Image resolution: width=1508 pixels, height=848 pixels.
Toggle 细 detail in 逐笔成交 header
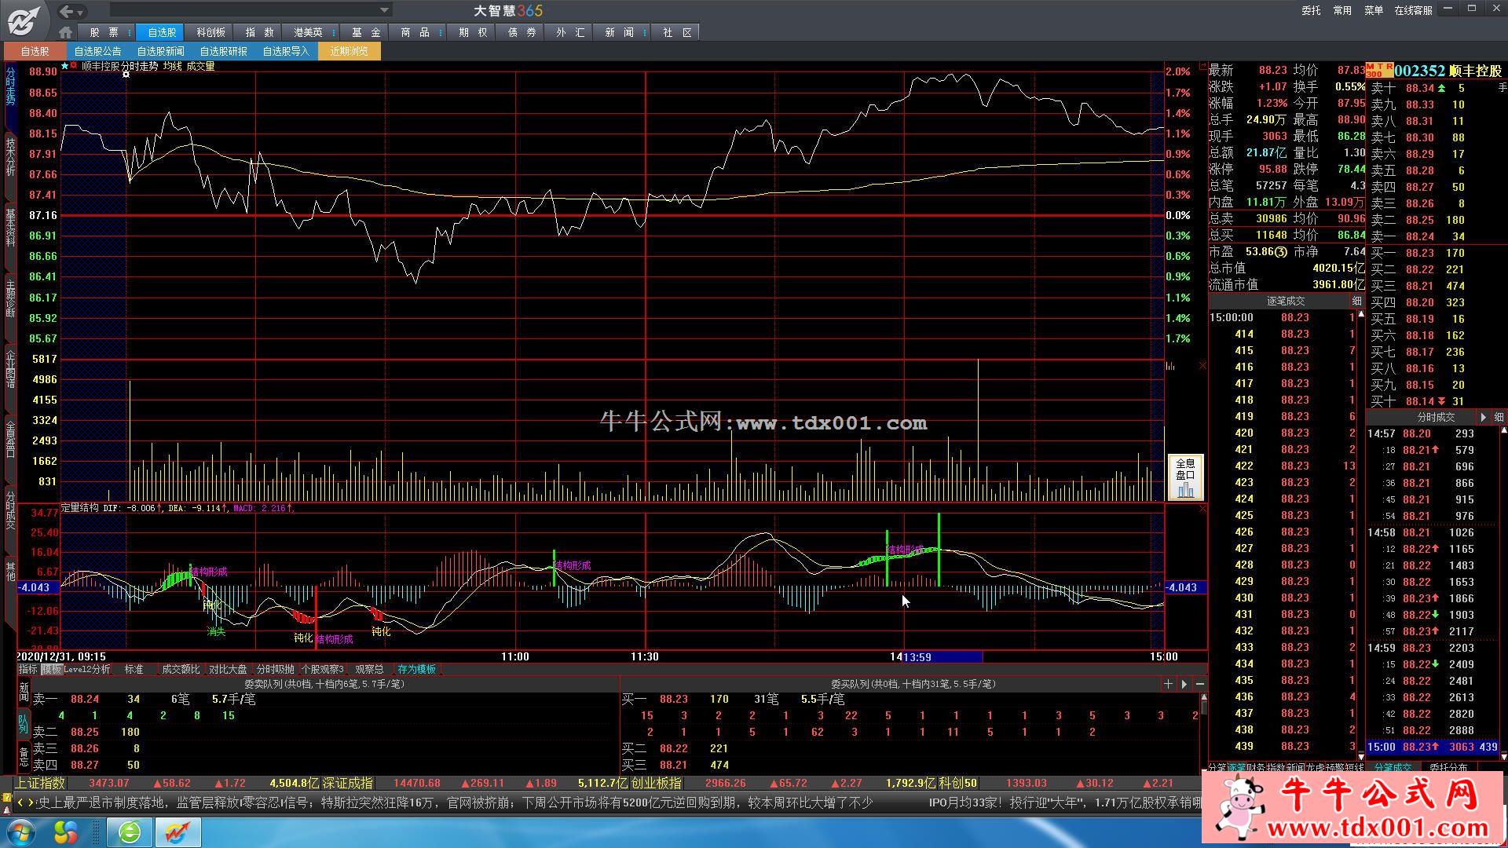tap(1356, 302)
